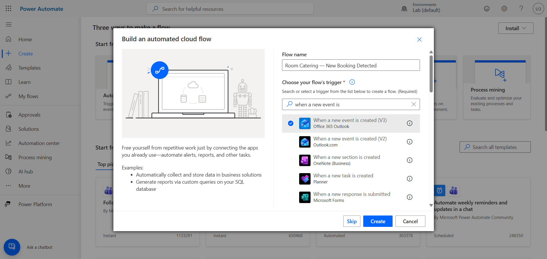The image size is (547, 259).
Task: Select When a new section is created
Action: click(351, 160)
